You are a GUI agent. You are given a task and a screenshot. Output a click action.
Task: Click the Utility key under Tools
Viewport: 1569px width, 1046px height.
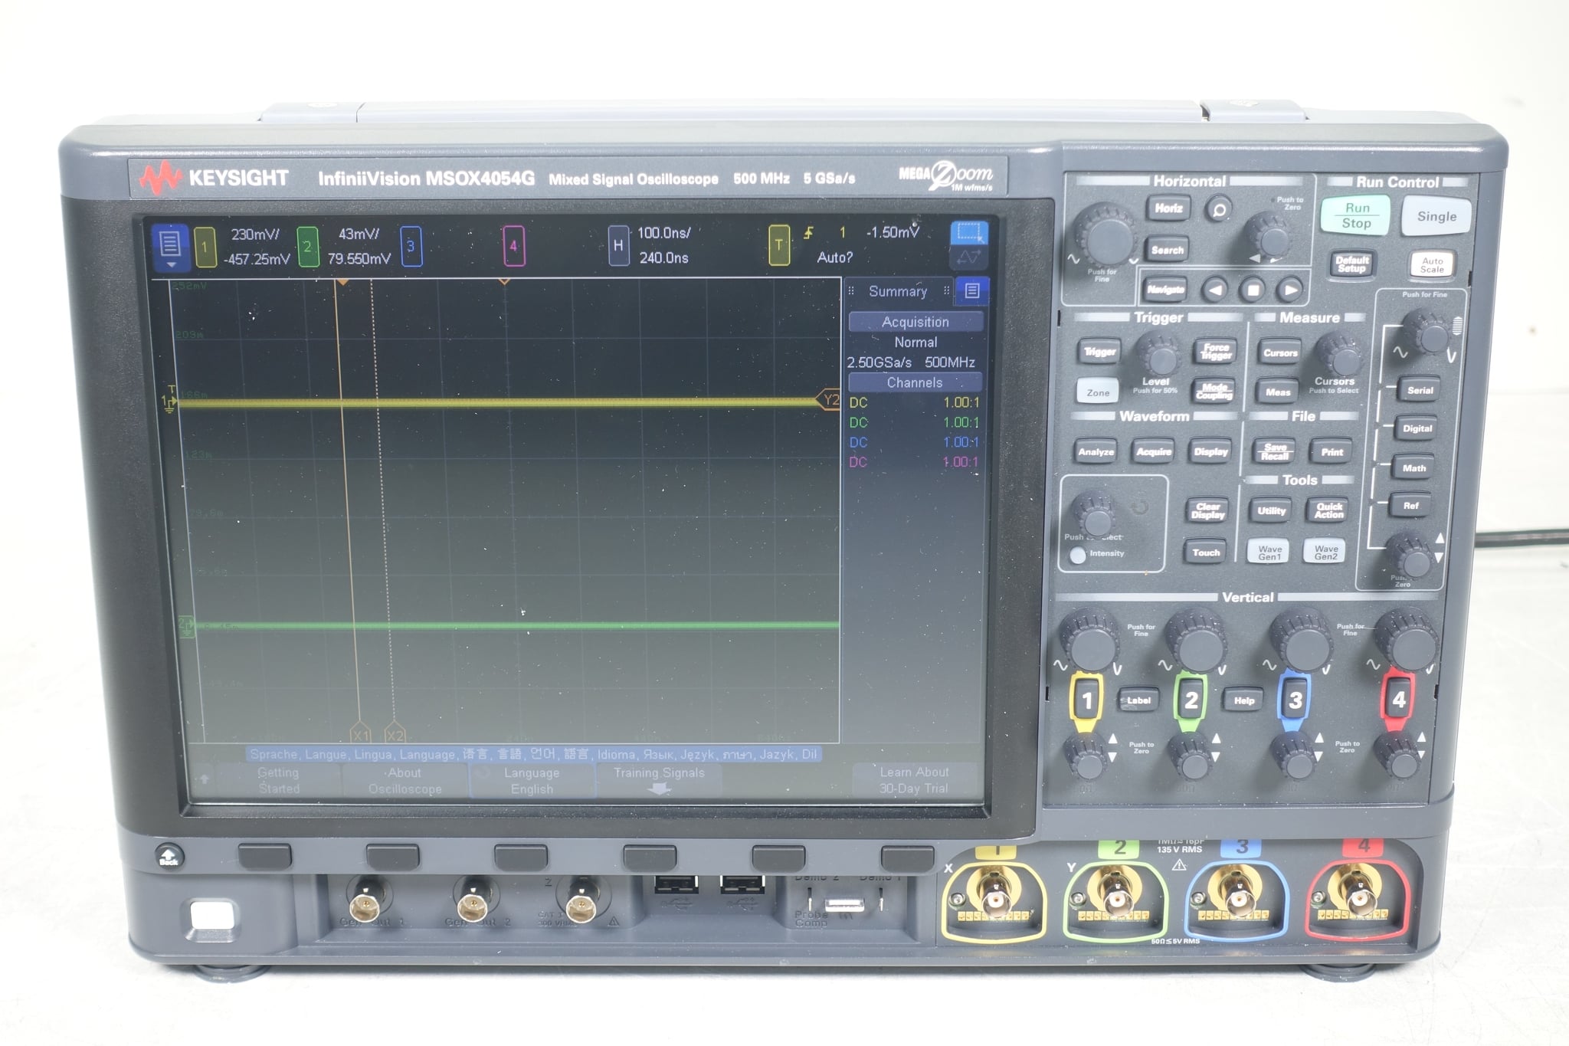[1271, 510]
